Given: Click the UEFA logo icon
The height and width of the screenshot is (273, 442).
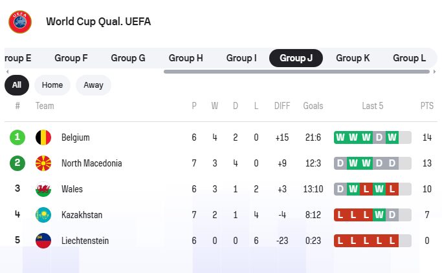Looking at the screenshot, I should pyautogui.click(x=20, y=21).
